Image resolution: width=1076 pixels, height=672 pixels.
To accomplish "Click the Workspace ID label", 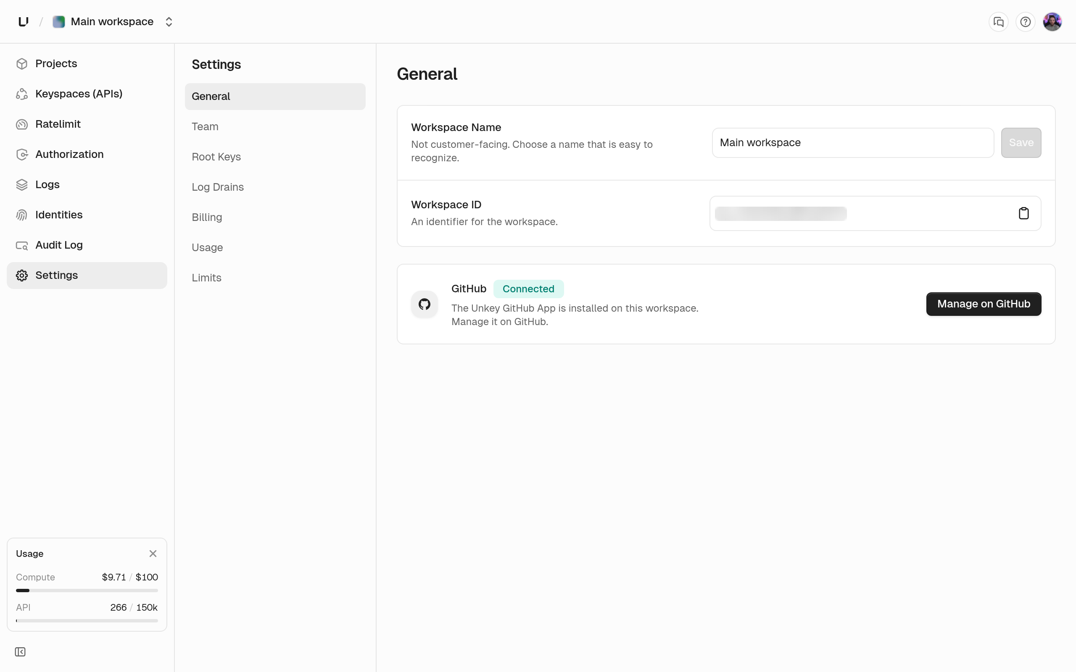I will point(446,205).
